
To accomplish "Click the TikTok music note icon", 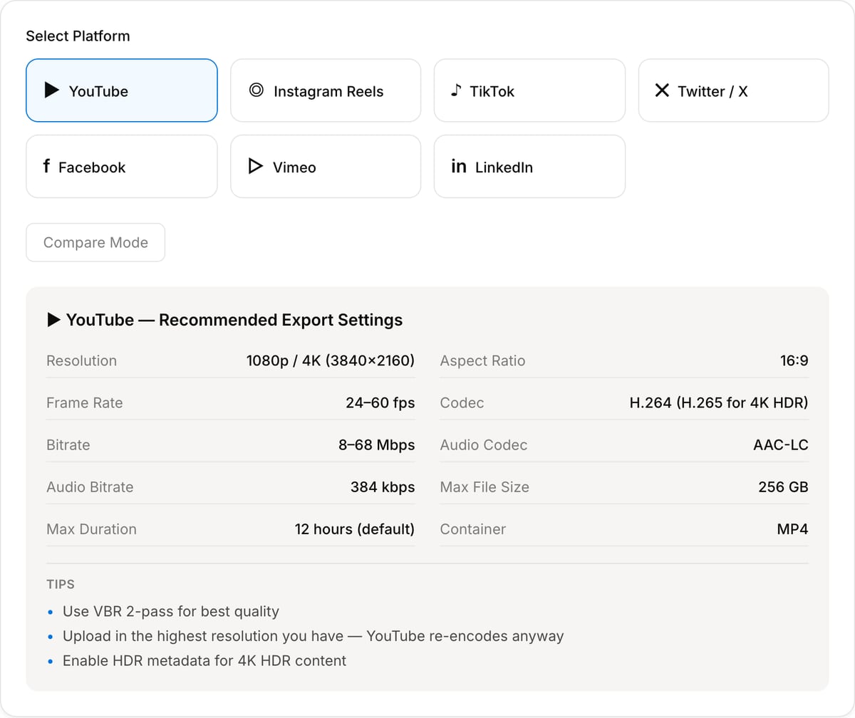I will (456, 90).
